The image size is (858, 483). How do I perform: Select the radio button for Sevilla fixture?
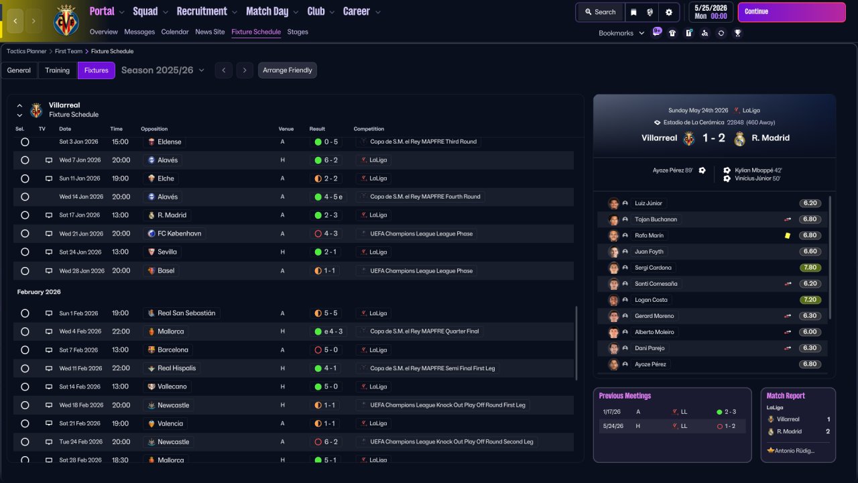click(x=25, y=252)
